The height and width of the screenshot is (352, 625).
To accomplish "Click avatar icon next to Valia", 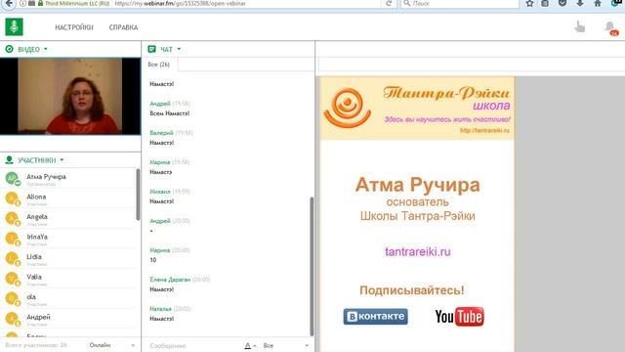I will [x=13, y=278].
